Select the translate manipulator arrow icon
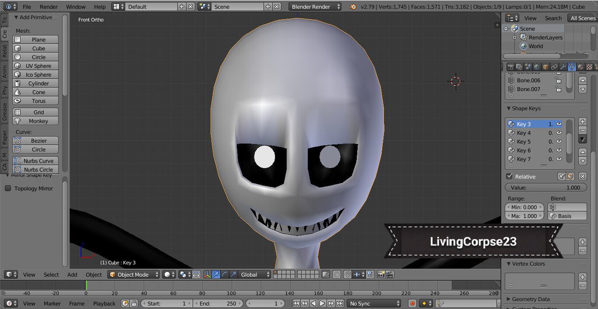The width and height of the screenshot is (598, 309). 216,275
